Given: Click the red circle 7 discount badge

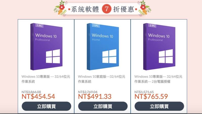Looking at the screenshot, I should pos(106,9).
